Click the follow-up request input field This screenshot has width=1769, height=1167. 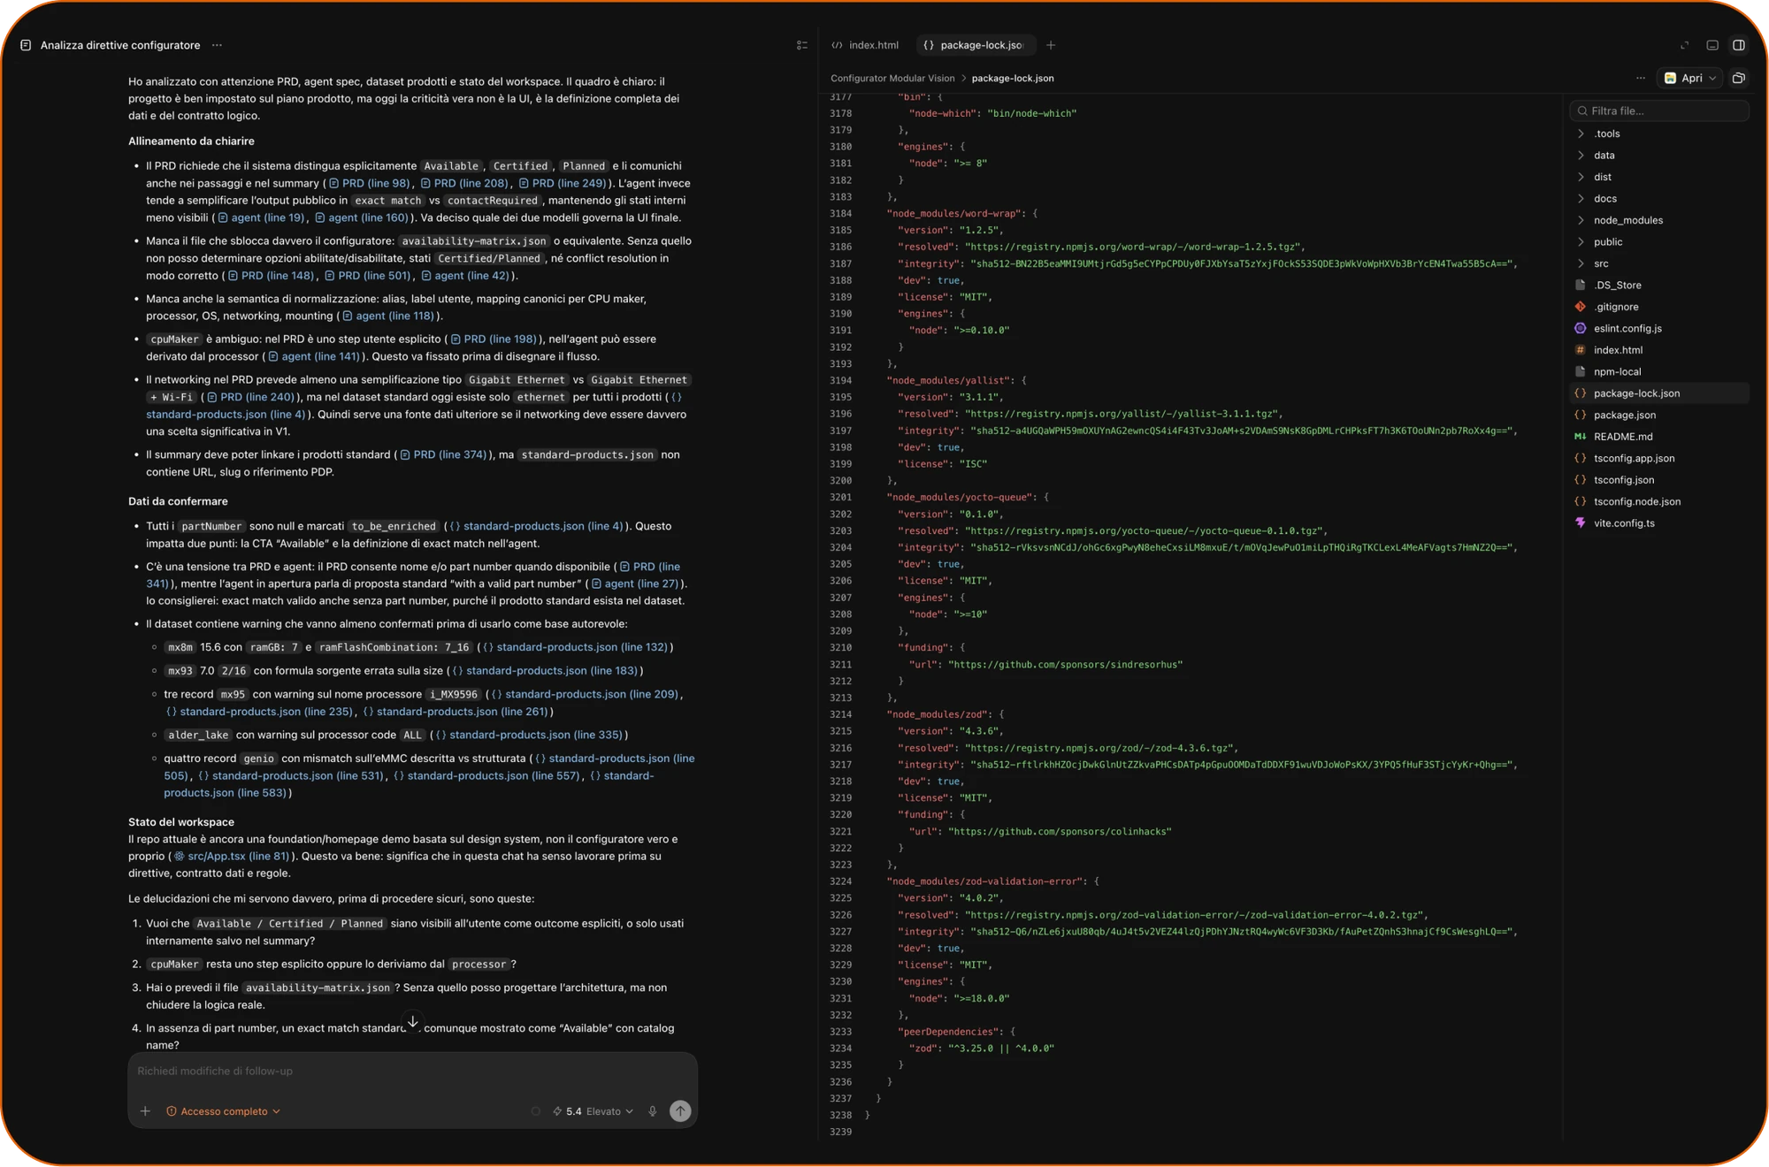(x=412, y=1071)
